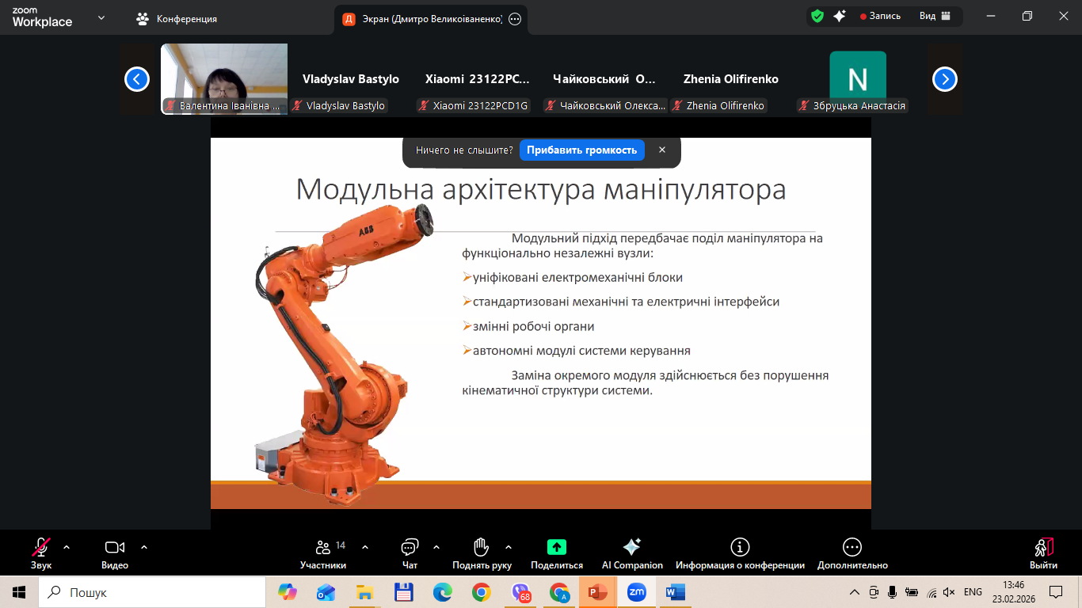Image resolution: width=1082 pixels, height=608 pixels.
Task: Expand audio options arrow next to Звук
Action: 67,547
